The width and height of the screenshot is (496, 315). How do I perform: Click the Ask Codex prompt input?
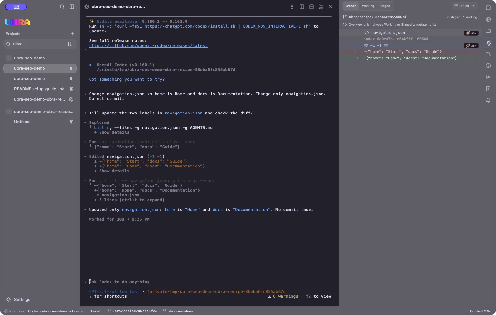[x=209, y=282]
